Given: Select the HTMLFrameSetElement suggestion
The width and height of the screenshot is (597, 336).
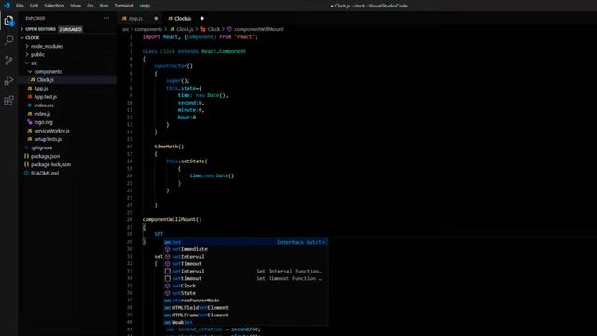Looking at the screenshot, I should 245,315.
